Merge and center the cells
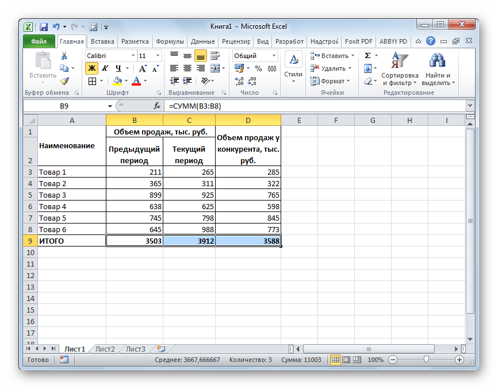 click(x=215, y=68)
